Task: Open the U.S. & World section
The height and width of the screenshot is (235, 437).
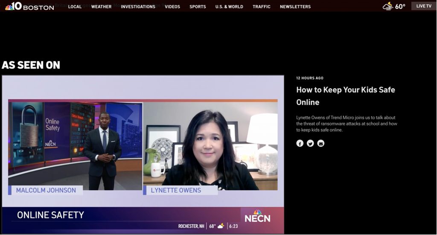Action: (x=229, y=6)
